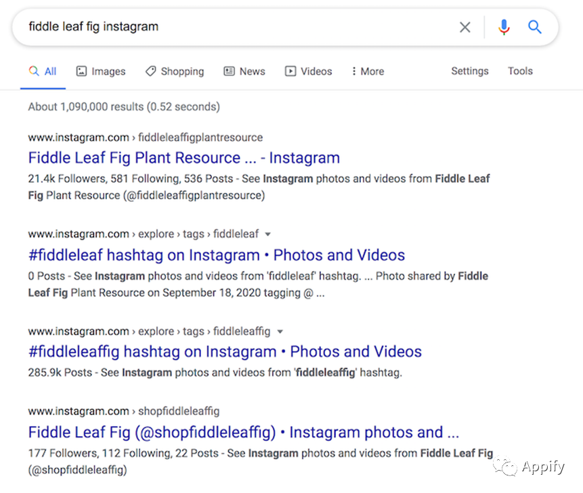Open Fiddle Leaf Fig Plant Resource Instagram result

(x=184, y=158)
